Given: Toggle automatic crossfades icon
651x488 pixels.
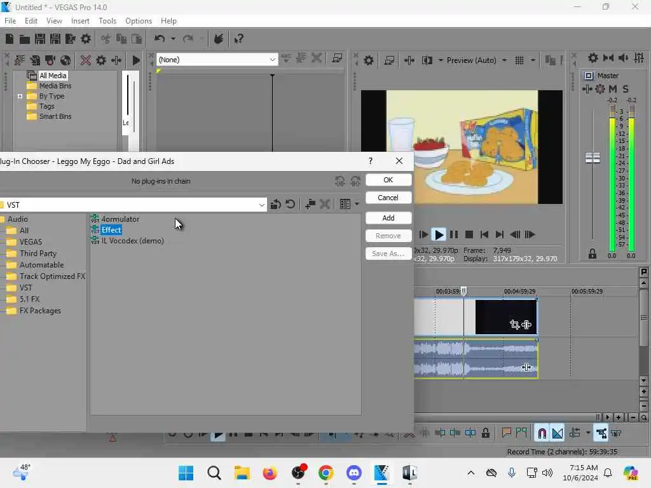Looking at the screenshot, I should 558,433.
